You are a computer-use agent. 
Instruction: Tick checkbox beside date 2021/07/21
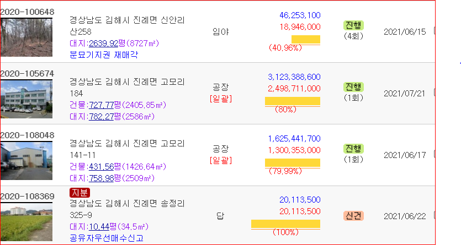click(434, 92)
